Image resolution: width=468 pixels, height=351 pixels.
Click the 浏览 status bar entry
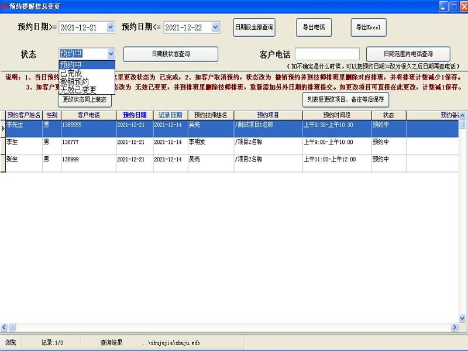pos(11,343)
